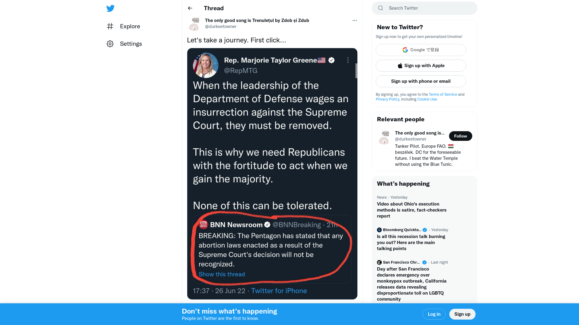This screenshot has height=325, width=579.
Task: Click the Bloomberg Quicktake publisher icon
Action: pyautogui.click(x=379, y=230)
